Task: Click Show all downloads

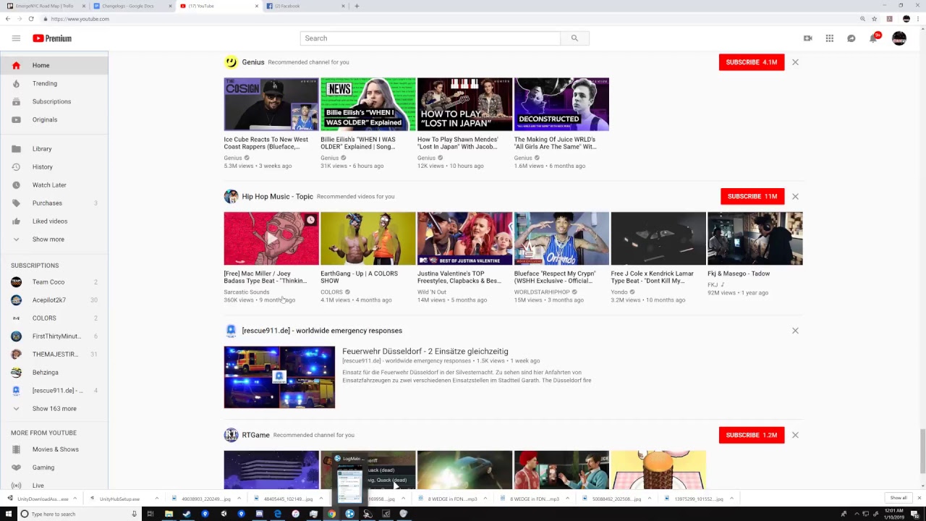Action: [x=899, y=498]
